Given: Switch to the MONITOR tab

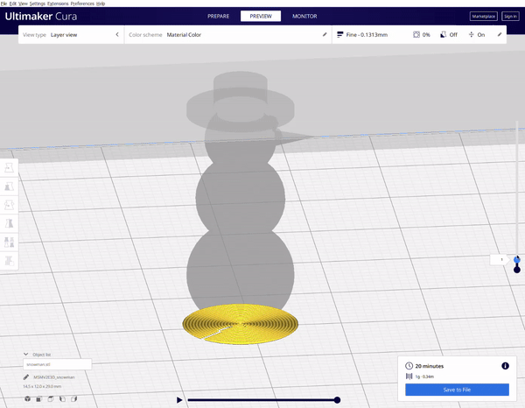Looking at the screenshot, I should [304, 16].
